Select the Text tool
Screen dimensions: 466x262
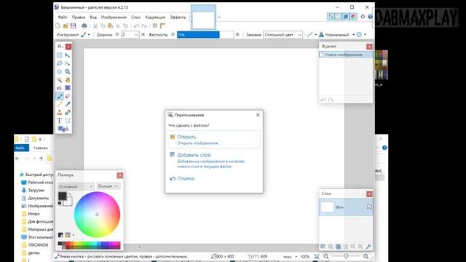click(60, 121)
